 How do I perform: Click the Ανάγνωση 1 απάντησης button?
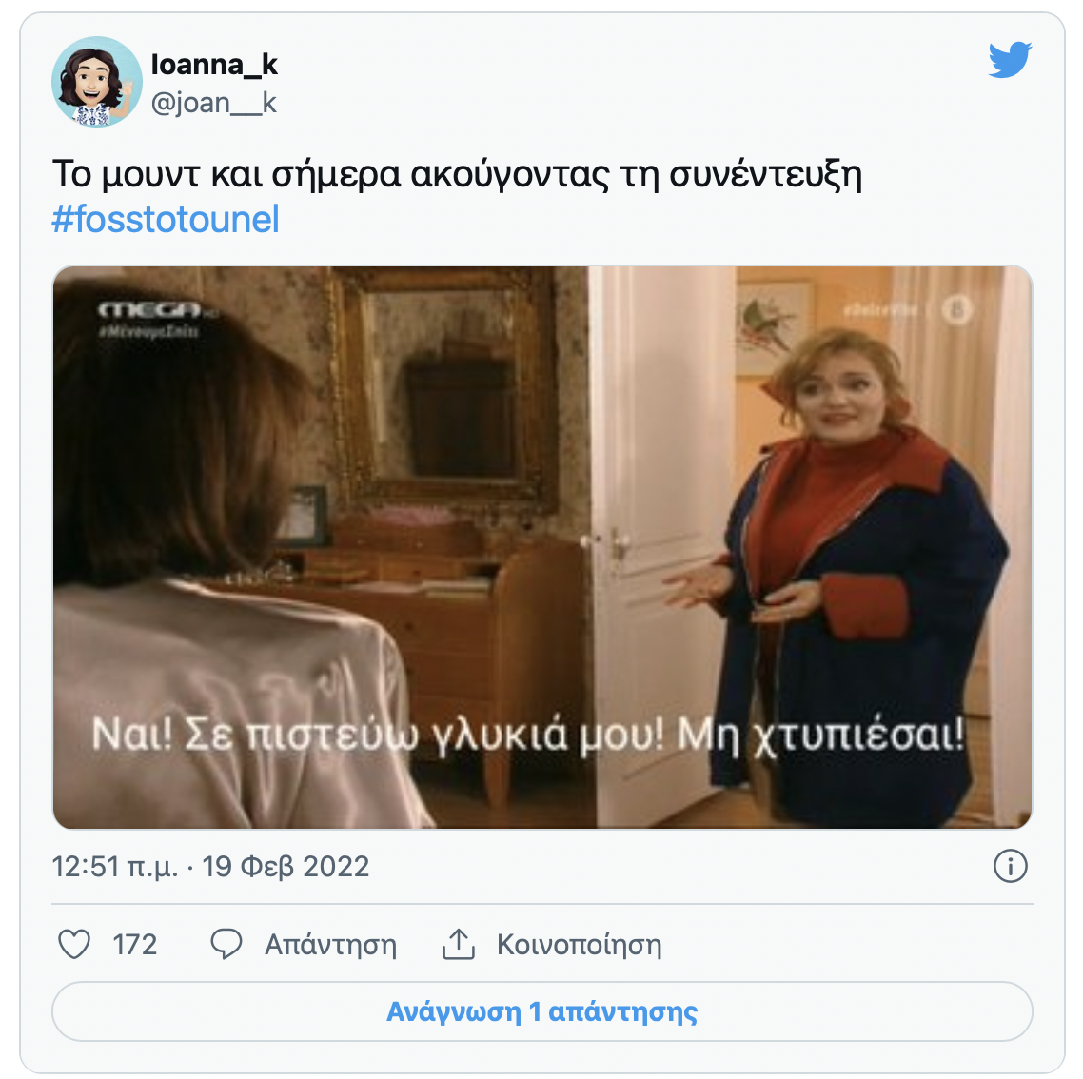click(542, 1011)
